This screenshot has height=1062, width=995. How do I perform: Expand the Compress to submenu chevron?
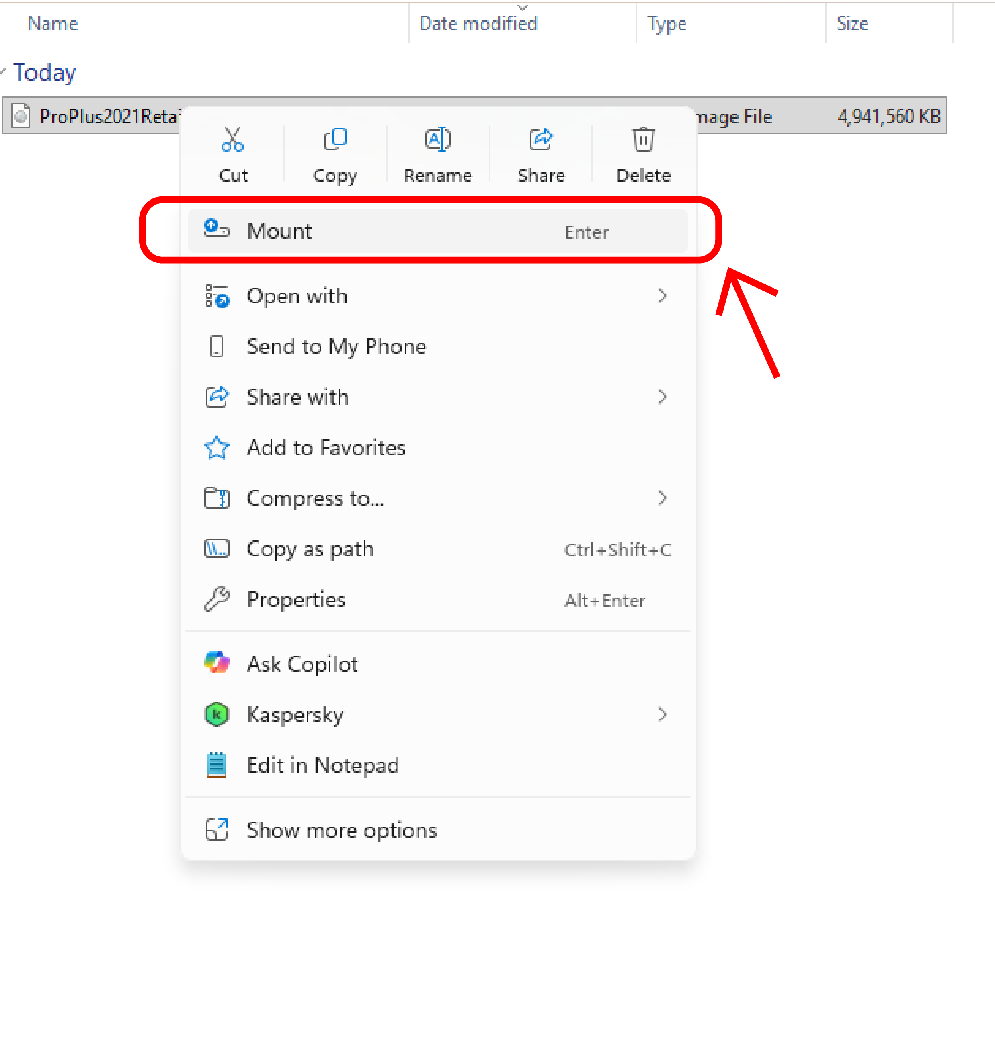point(663,498)
